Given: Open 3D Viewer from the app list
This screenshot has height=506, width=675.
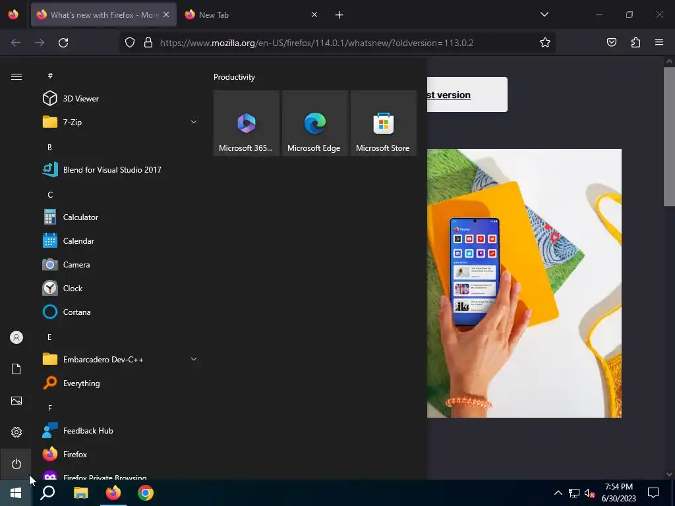Looking at the screenshot, I should point(121,99).
